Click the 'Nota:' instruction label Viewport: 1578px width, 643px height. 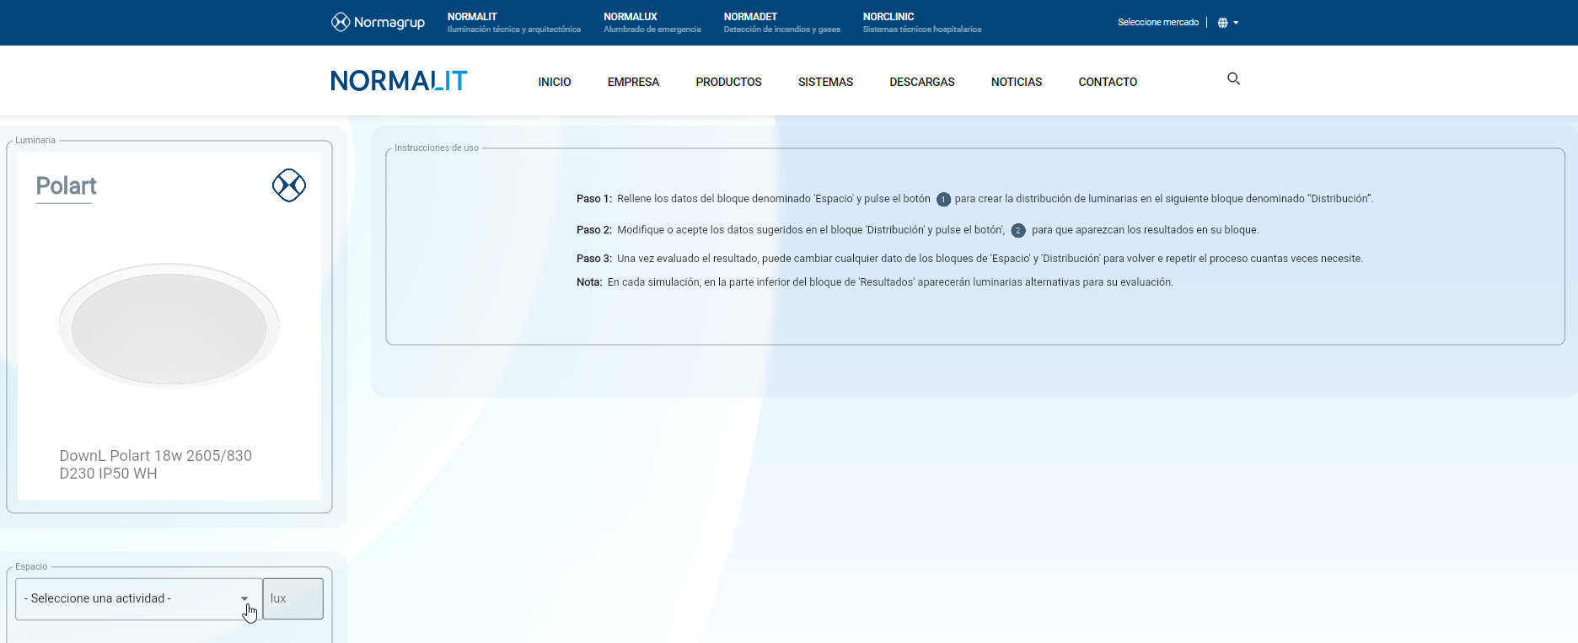coord(589,282)
